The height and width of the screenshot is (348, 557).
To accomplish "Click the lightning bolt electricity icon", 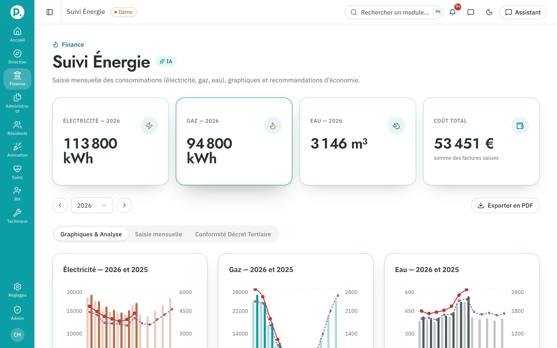I will 149,126.
